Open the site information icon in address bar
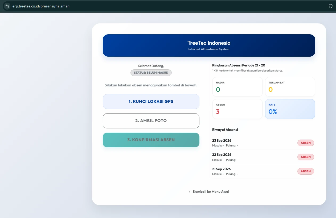The image size is (336, 218). pyautogui.click(x=7, y=6)
